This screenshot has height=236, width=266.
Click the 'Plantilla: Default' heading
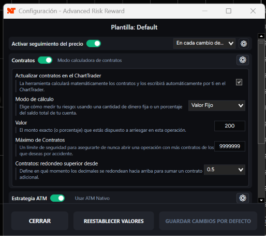(x=134, y=27)
